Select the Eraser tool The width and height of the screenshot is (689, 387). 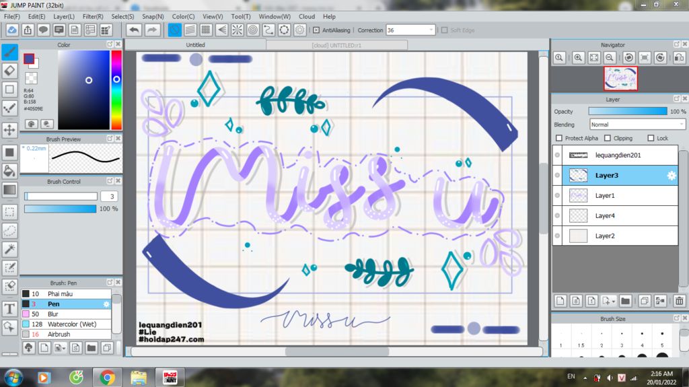(x=9, y=71)
